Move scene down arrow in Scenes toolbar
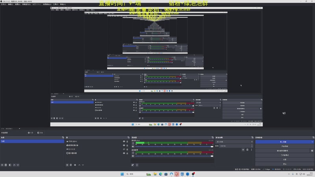The image size is (315, 177). click(18, 165)
